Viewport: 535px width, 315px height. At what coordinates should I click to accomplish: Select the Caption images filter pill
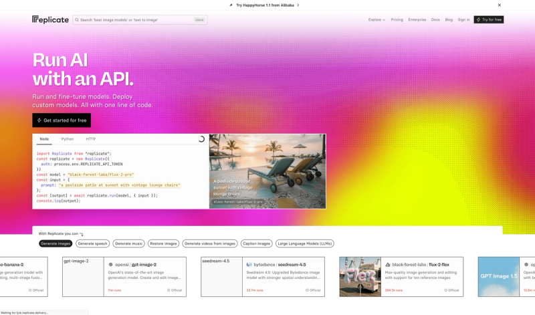[x=257, y=243]
